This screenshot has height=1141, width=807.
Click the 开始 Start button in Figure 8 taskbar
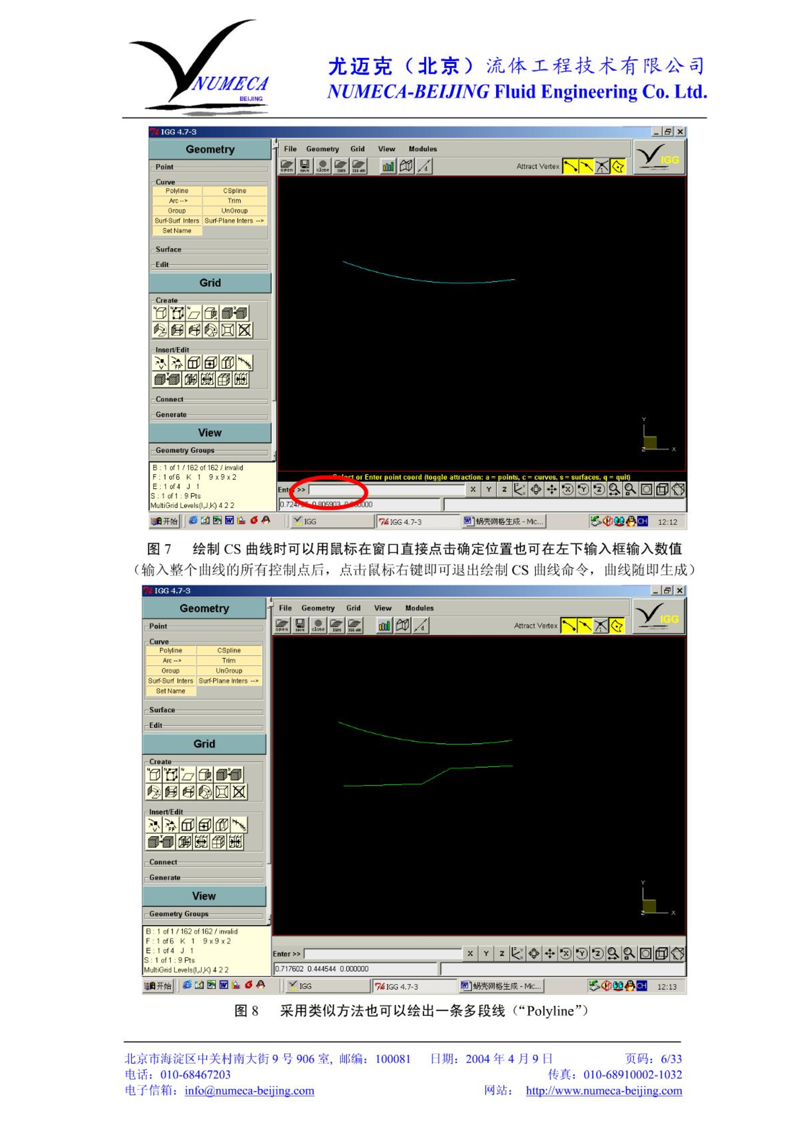[159, 986]
